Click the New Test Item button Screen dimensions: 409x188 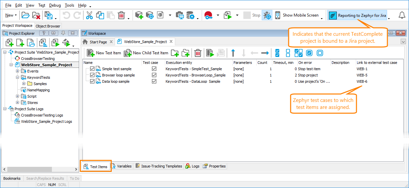[104, 53]
